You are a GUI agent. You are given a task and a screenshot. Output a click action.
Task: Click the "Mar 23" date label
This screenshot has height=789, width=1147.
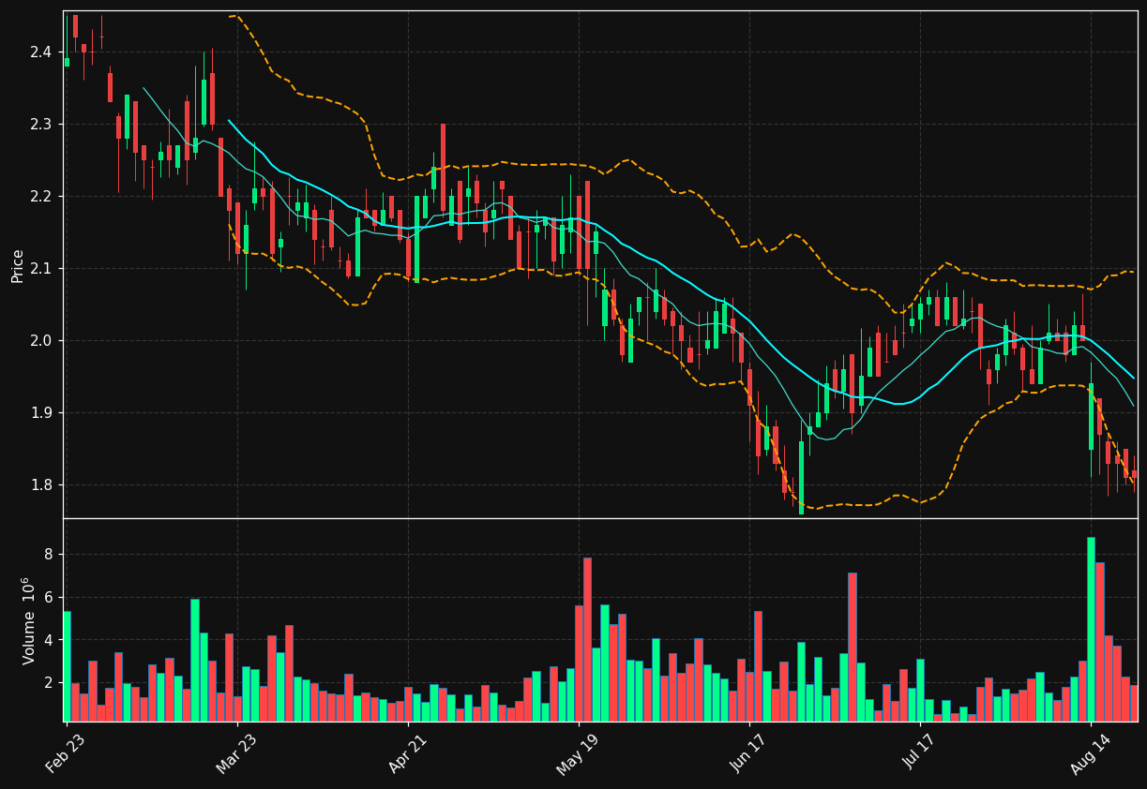[236, 756]
